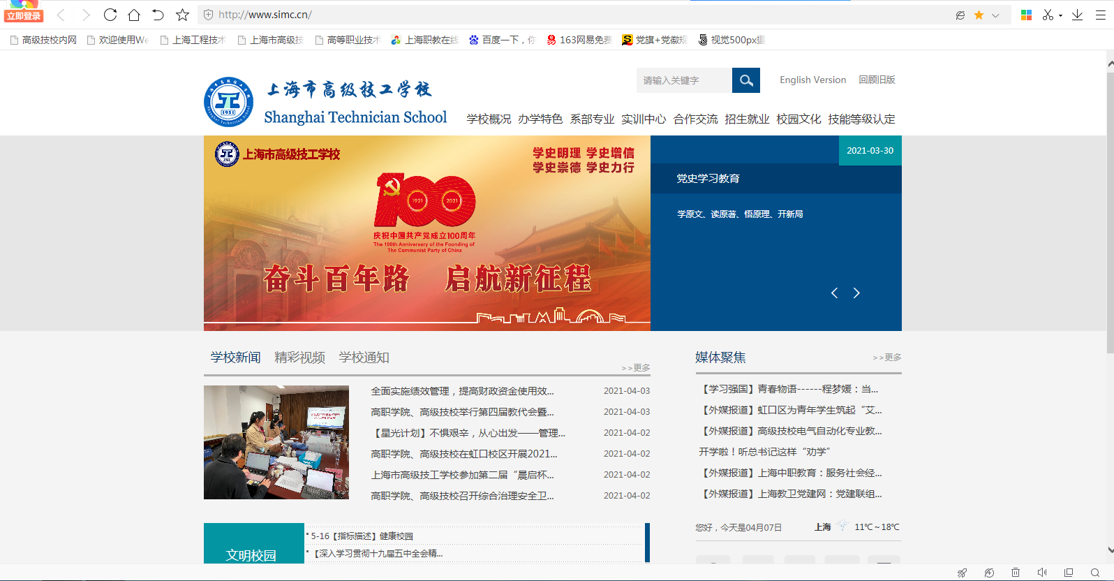Show the next banner slide arrow
Viewport: 1114px width, 581px height.
[856, 293]
